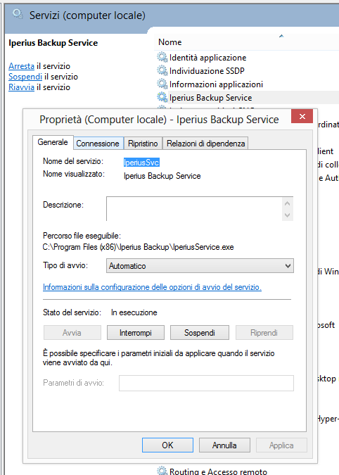
Task: Click the Sospendi button in the dialog
Action: (200, 333)
